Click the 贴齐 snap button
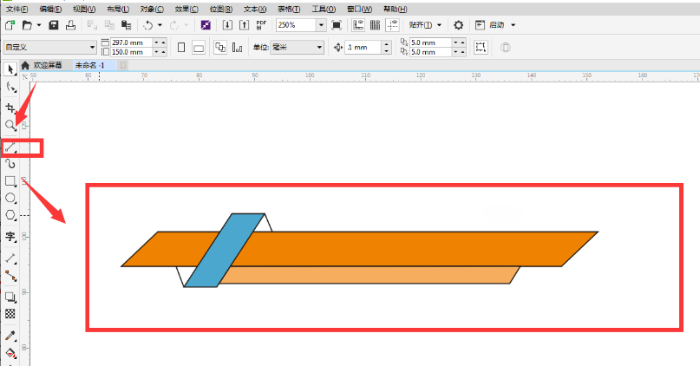This screenshot has height=366, width=700. point(425,25)
